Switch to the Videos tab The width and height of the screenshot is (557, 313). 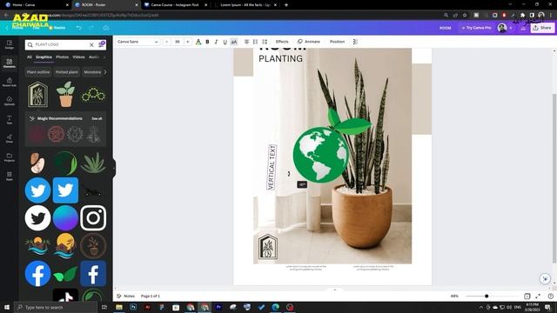click(78, 57)
